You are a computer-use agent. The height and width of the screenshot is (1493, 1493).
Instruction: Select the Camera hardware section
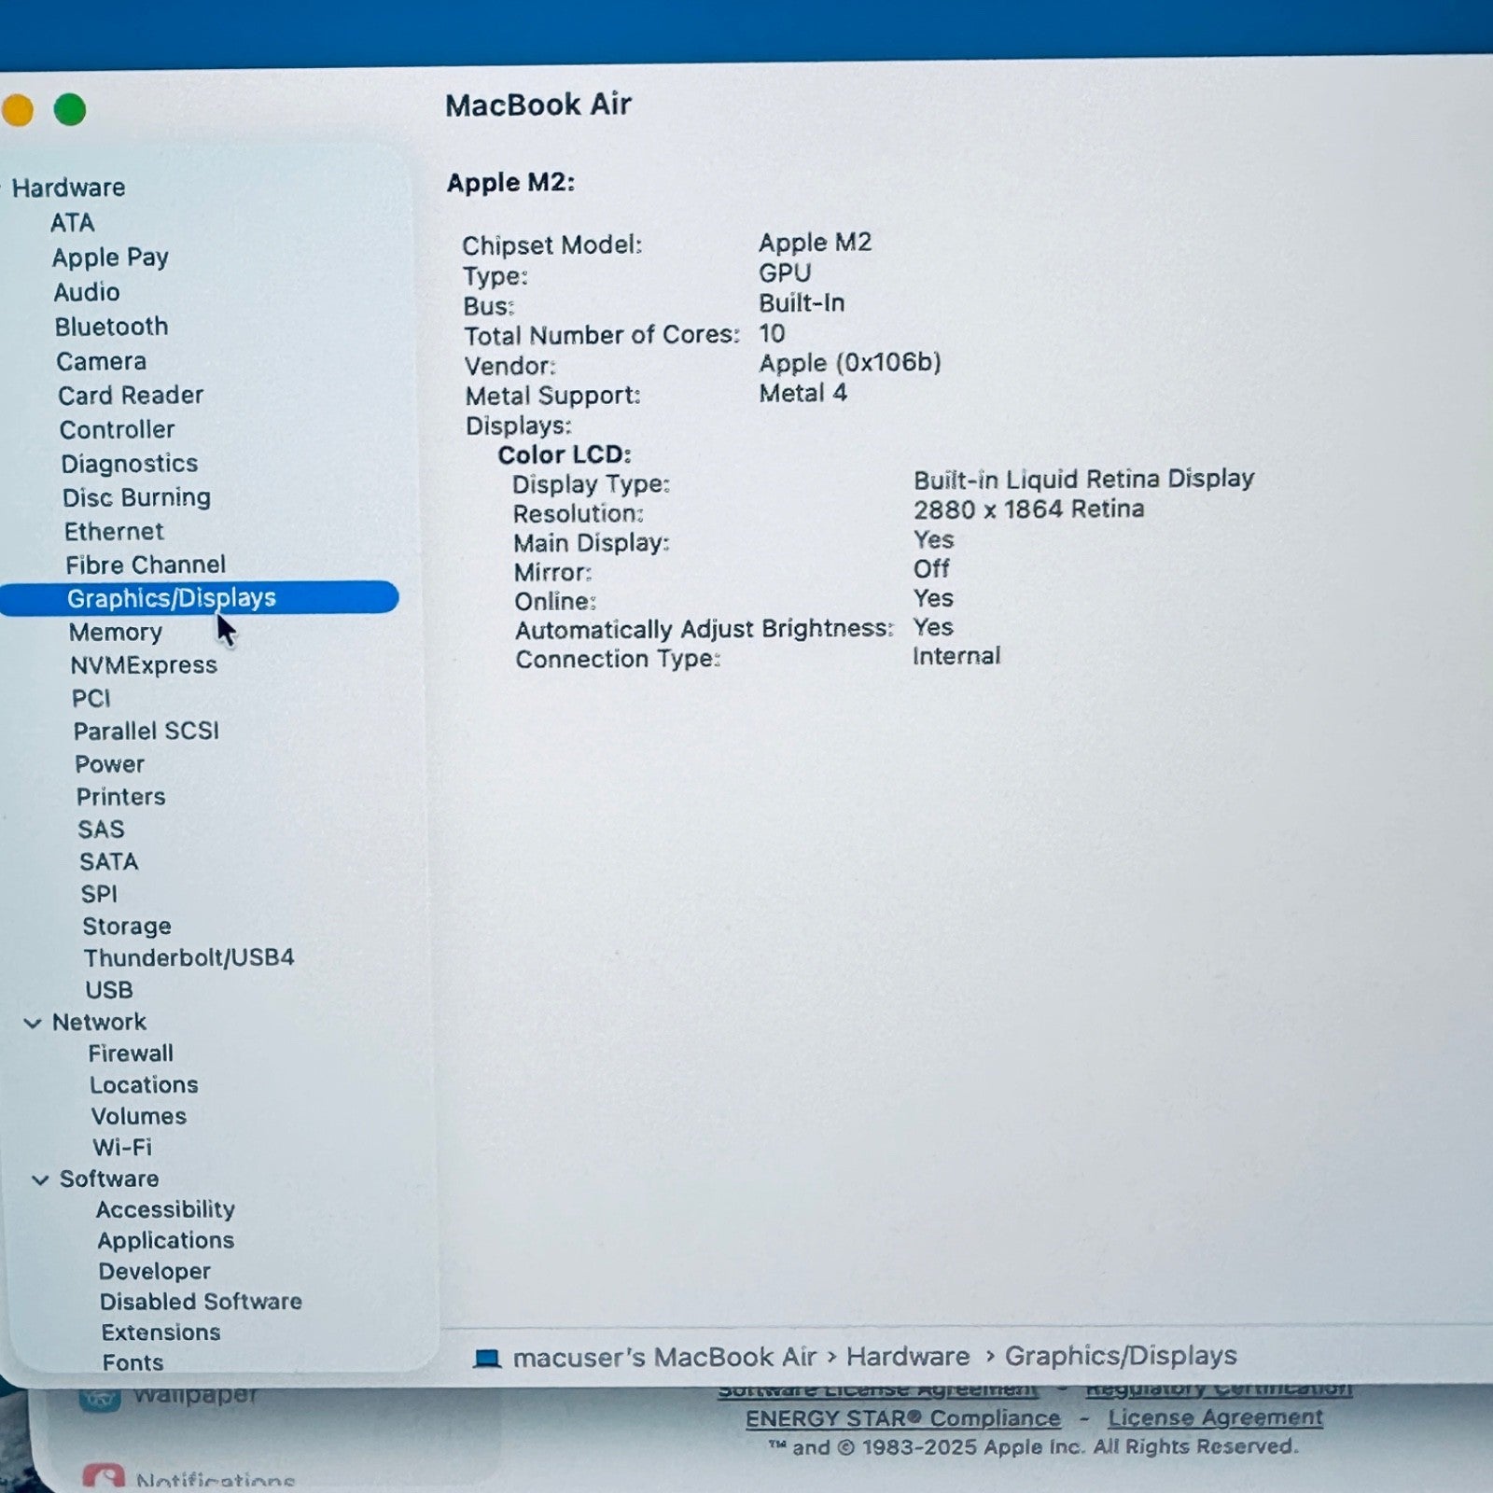(101, 361)
